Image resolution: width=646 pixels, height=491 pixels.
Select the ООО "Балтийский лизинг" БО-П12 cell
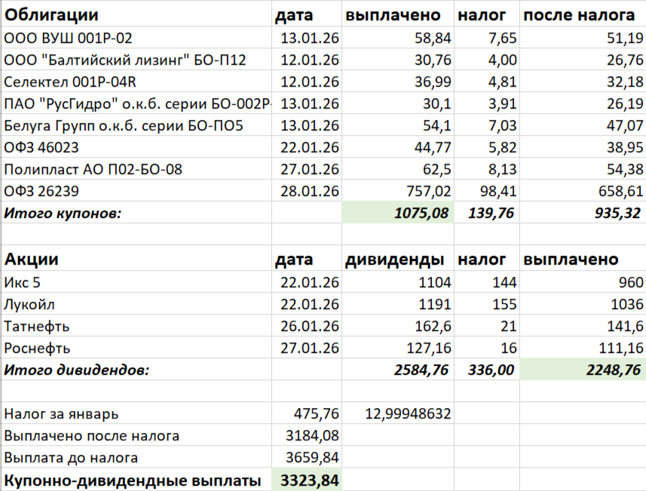click(x=136, y=60)
